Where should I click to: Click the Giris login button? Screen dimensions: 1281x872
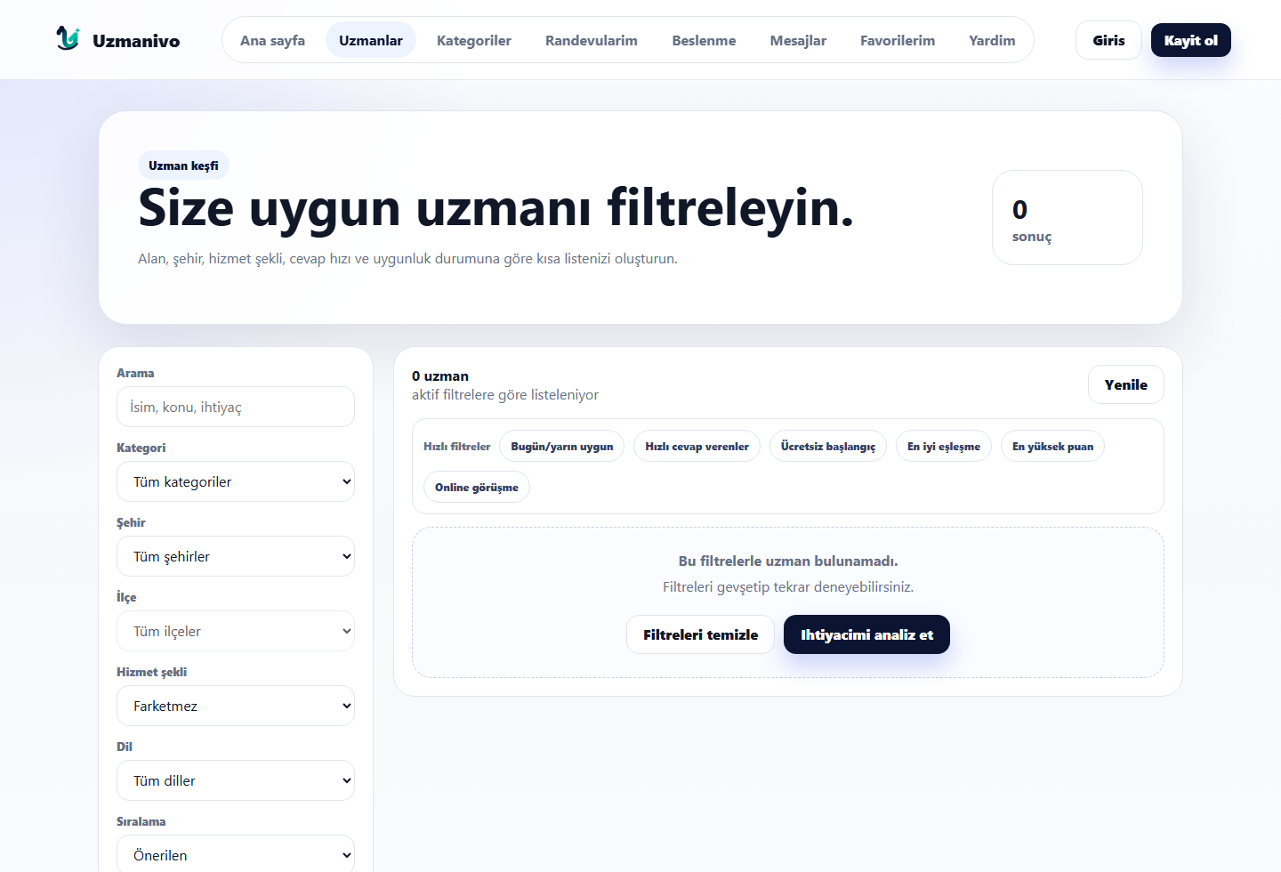pyautogui.click(x=1108, y=40)
